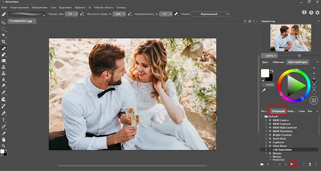This screenshot has width=321, height=171.
Task: Select the Text tool (T icon)
Action: coord(4,120)
